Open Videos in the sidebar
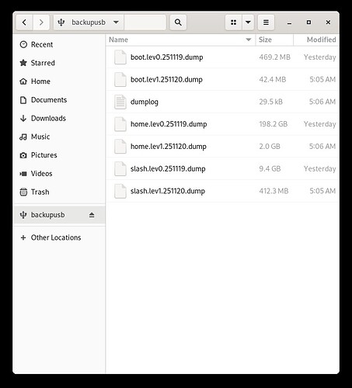 click(x=59, y=173)
